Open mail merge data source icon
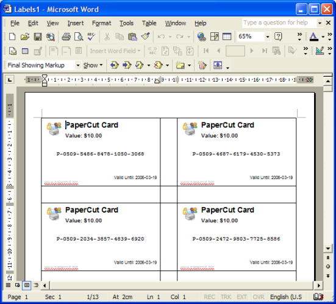The image size is (336, 304). pyautogui.click(x=25, y=51)
